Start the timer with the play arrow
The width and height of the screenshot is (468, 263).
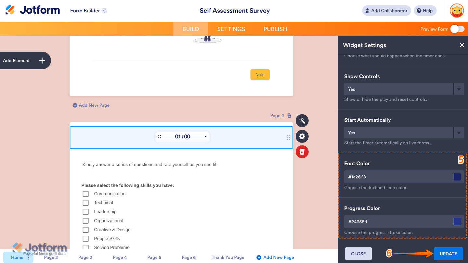tap(205, 136)
